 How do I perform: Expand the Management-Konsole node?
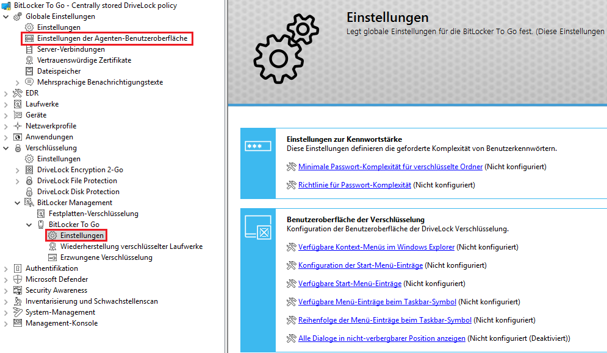pos(6,324)
